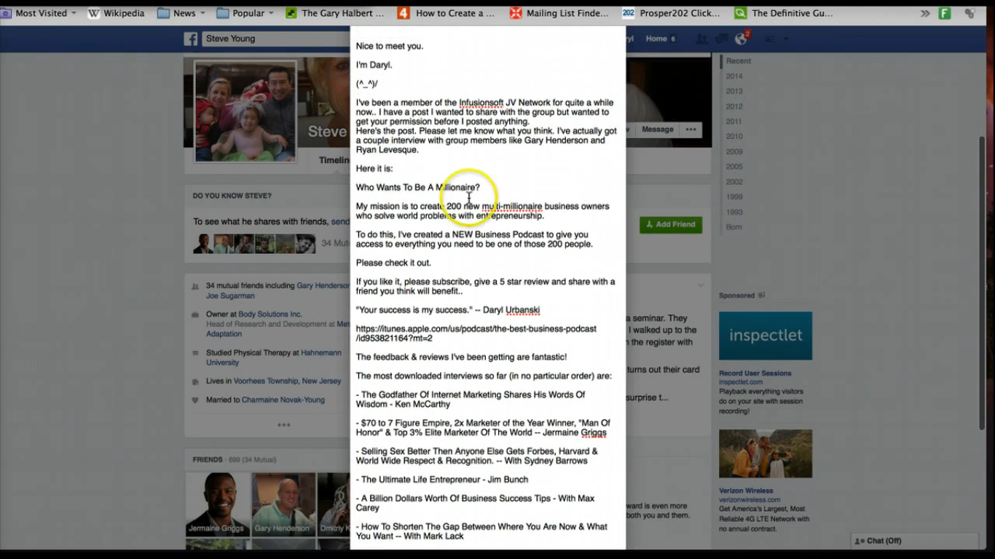995x559 pixels.
Task: Open Jermaine Griggs friend thumbnail
Action: pyautogui.click(x=217, y=505)
